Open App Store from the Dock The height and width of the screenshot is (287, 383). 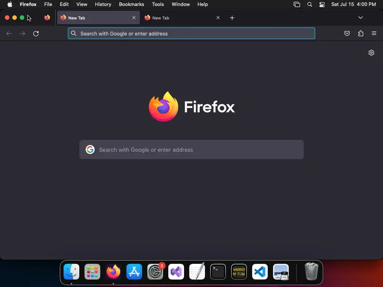click(x=134, y=272)
